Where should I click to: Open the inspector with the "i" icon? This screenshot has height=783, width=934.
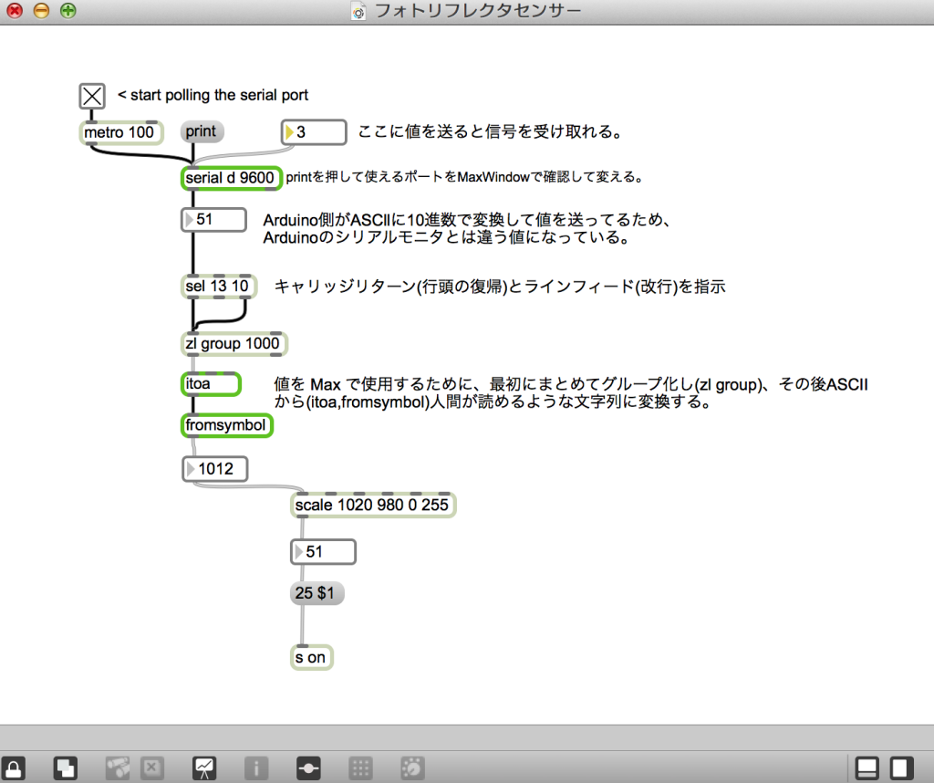point(256,768)
